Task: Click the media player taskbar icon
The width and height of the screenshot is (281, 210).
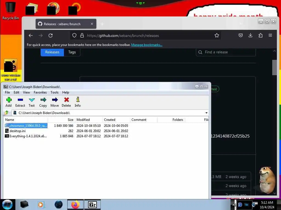Action: click(41, 205)
